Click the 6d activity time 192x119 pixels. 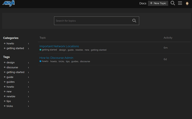click(x=165, y=59)
